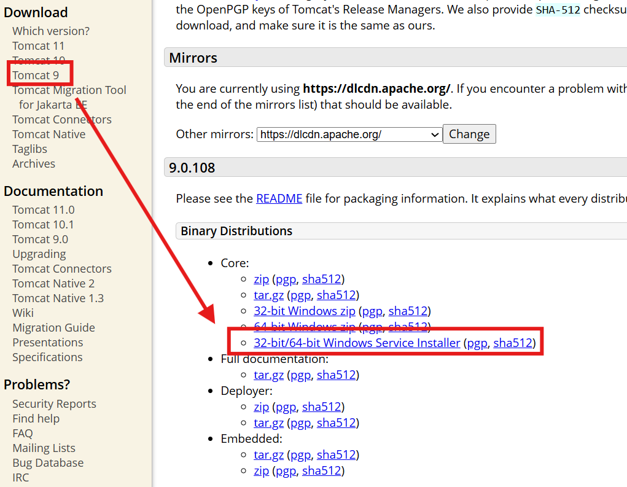This screenshot has height=487, width=627.
Task: Open Tomcat Connectors under Documentation section
Action: [x=62, y=269]
